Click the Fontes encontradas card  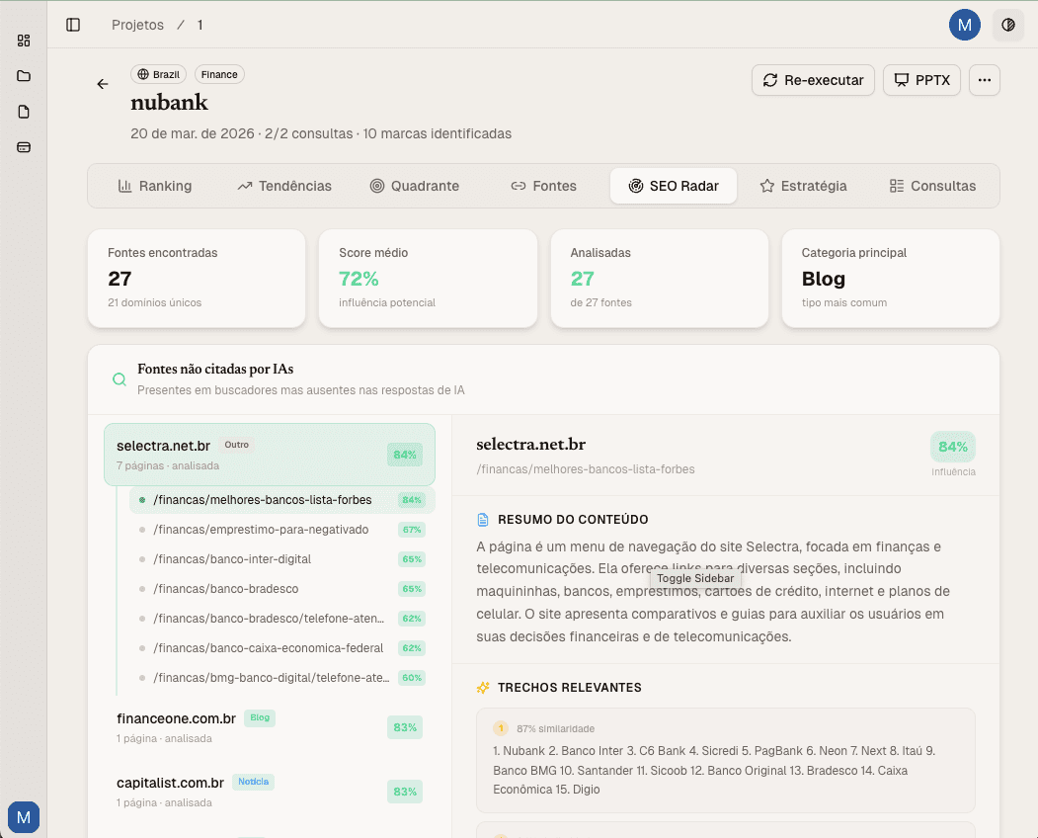pyautogui.click(x=197, y=279)
